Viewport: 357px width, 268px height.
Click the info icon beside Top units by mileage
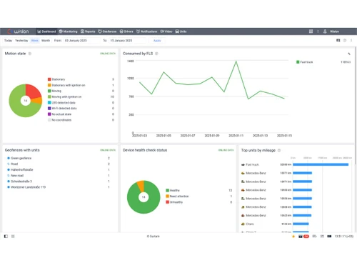tap(279, 150)
